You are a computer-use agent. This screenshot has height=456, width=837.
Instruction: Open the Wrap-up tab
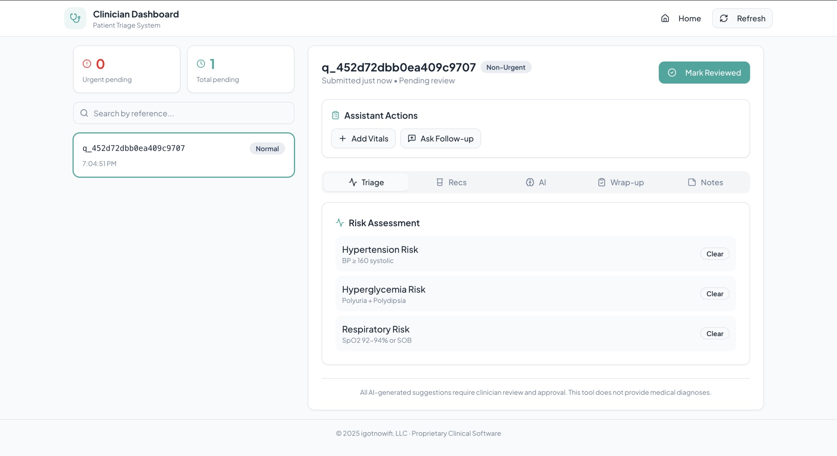620,182
